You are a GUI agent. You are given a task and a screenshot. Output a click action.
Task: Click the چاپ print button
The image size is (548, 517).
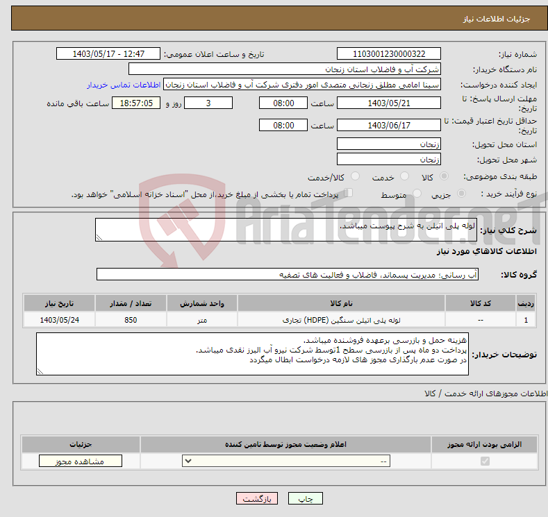(x=305, y=498)
